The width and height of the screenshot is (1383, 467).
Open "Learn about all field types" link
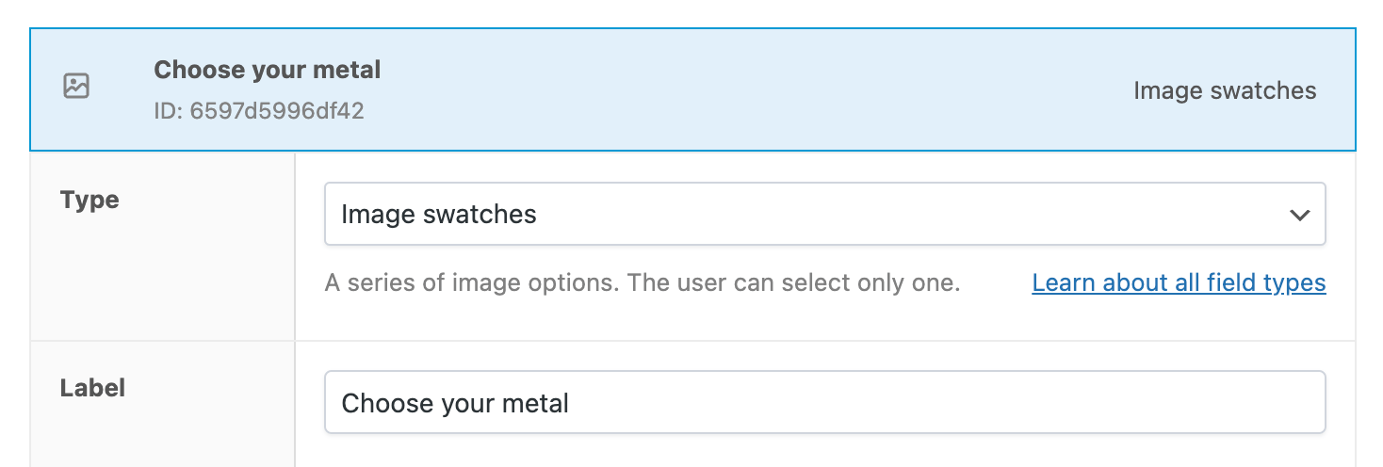pyautogui.click(x=1179, y=282)
